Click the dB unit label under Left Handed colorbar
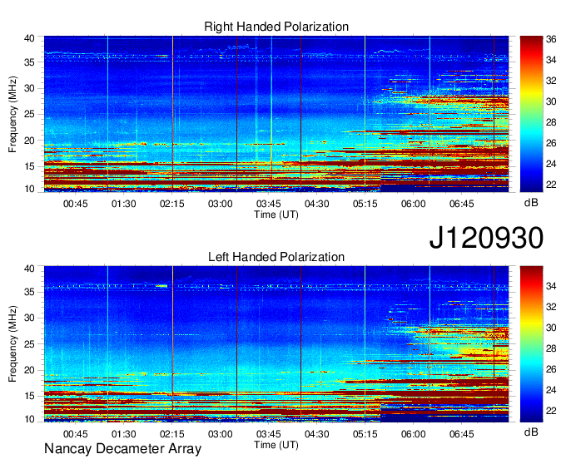The height and width of the screenshot is (459, 566). [x=531, y=432]
